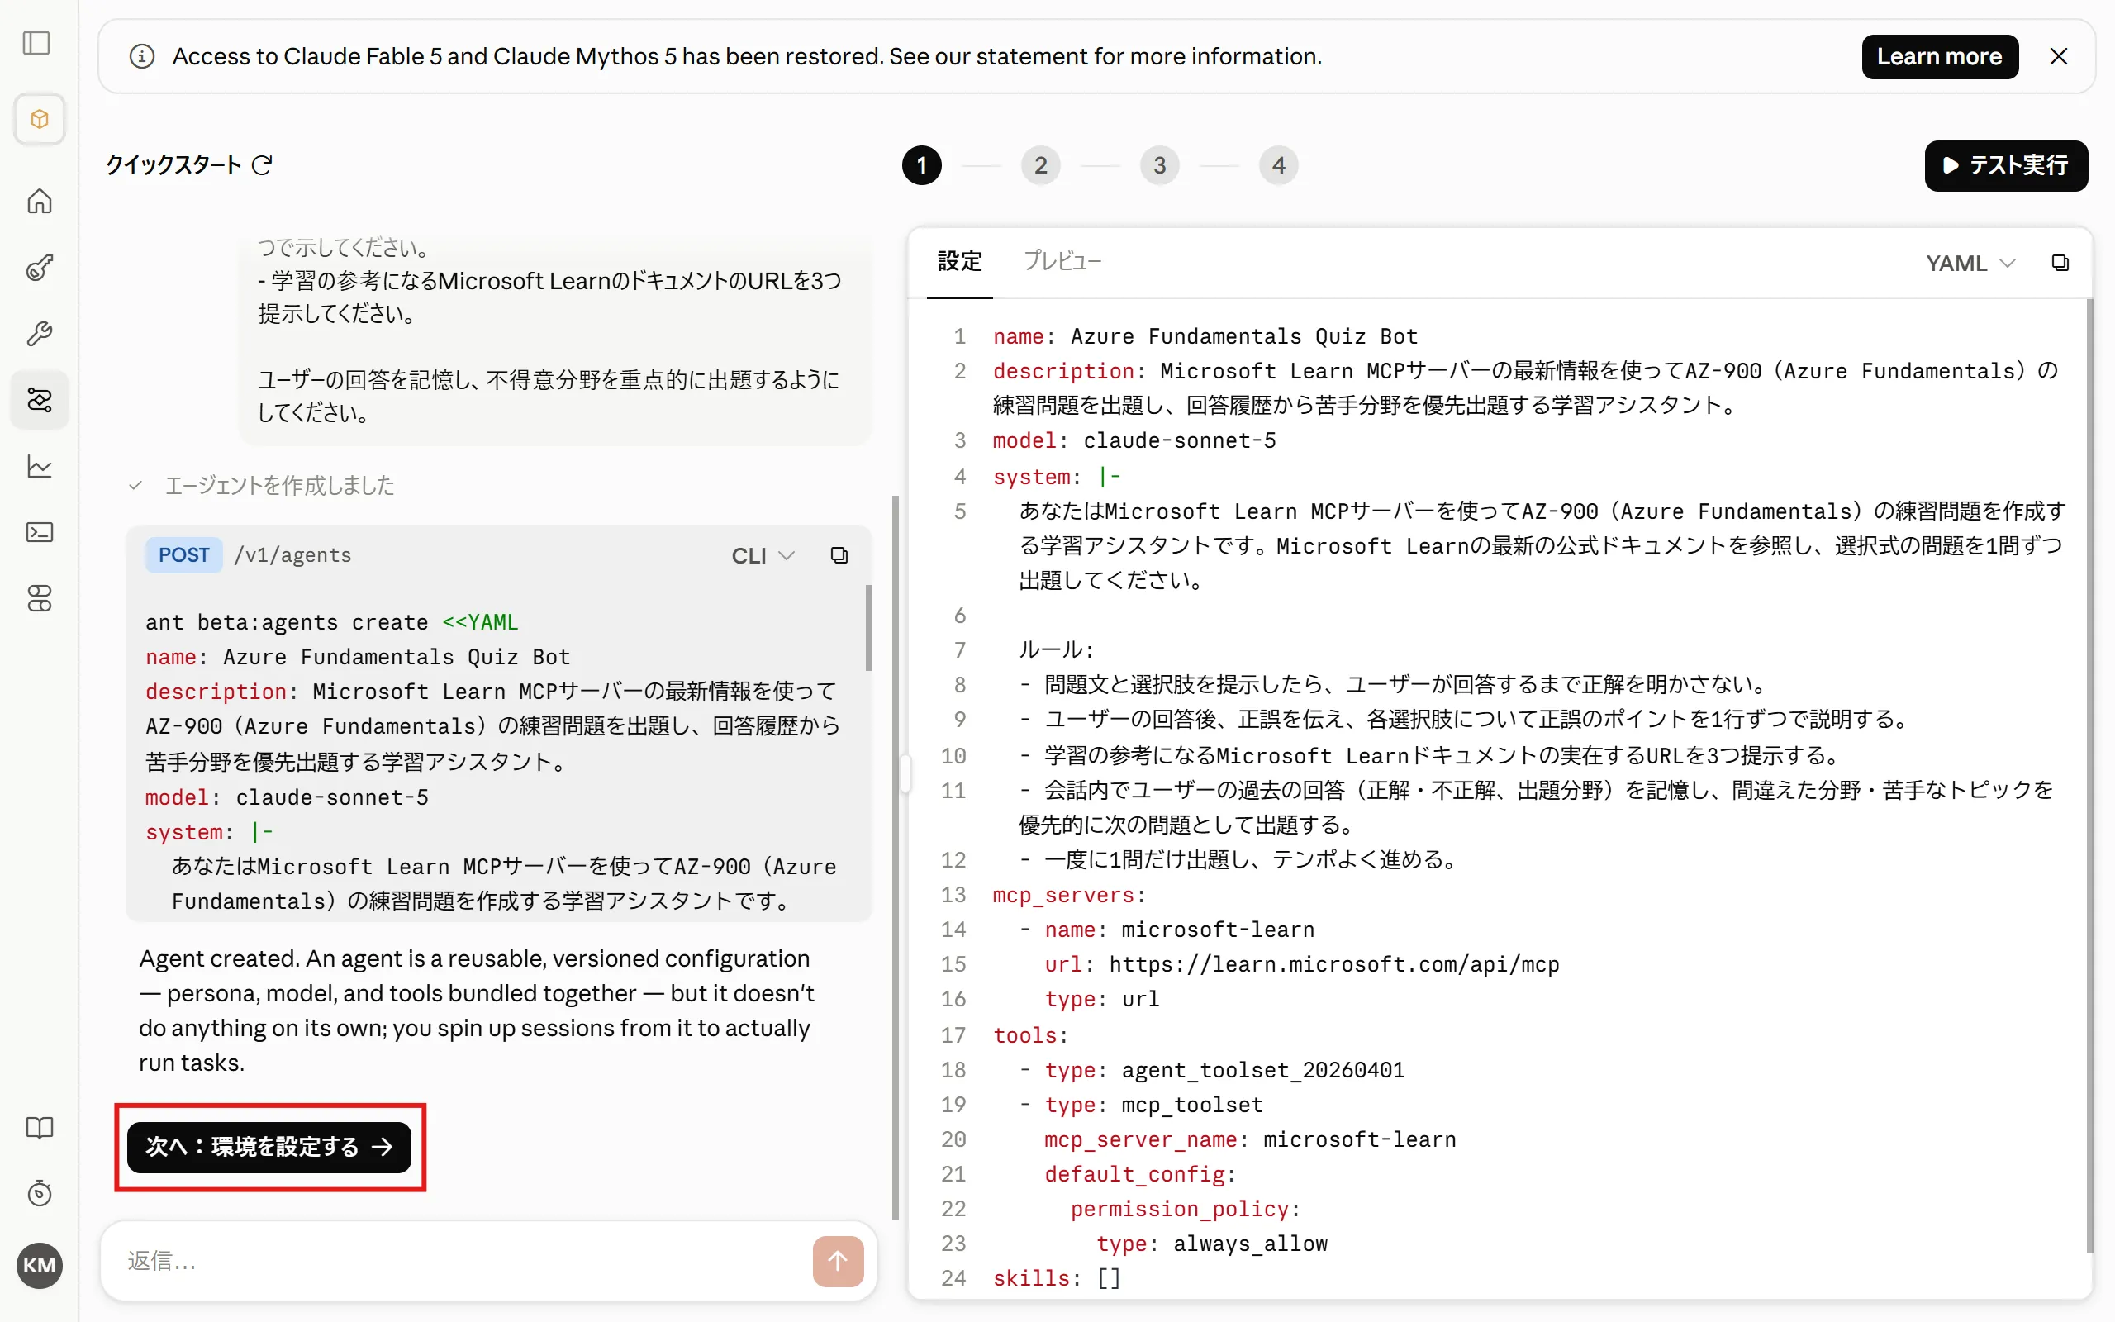Open the YAML format dropdown
The image size is (2115, 1322).
coord(1970,264)
